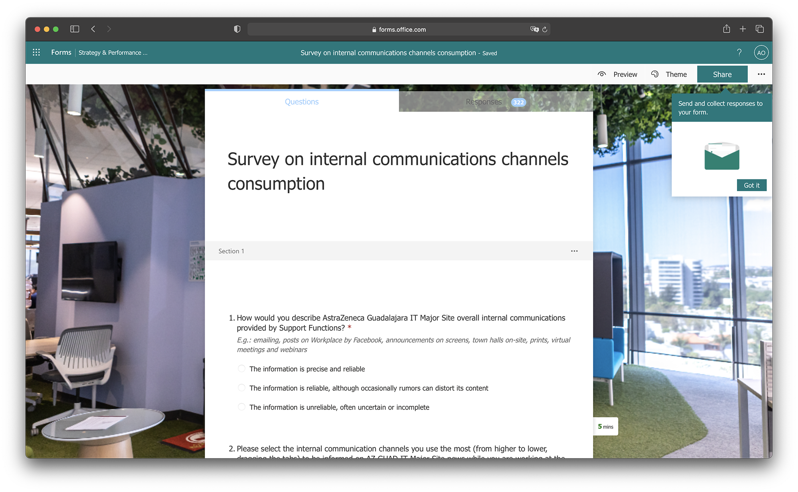798x492 pixels.
Task: Open the toolbar more form settings ellipsis
Action: [x=761, y=74]
